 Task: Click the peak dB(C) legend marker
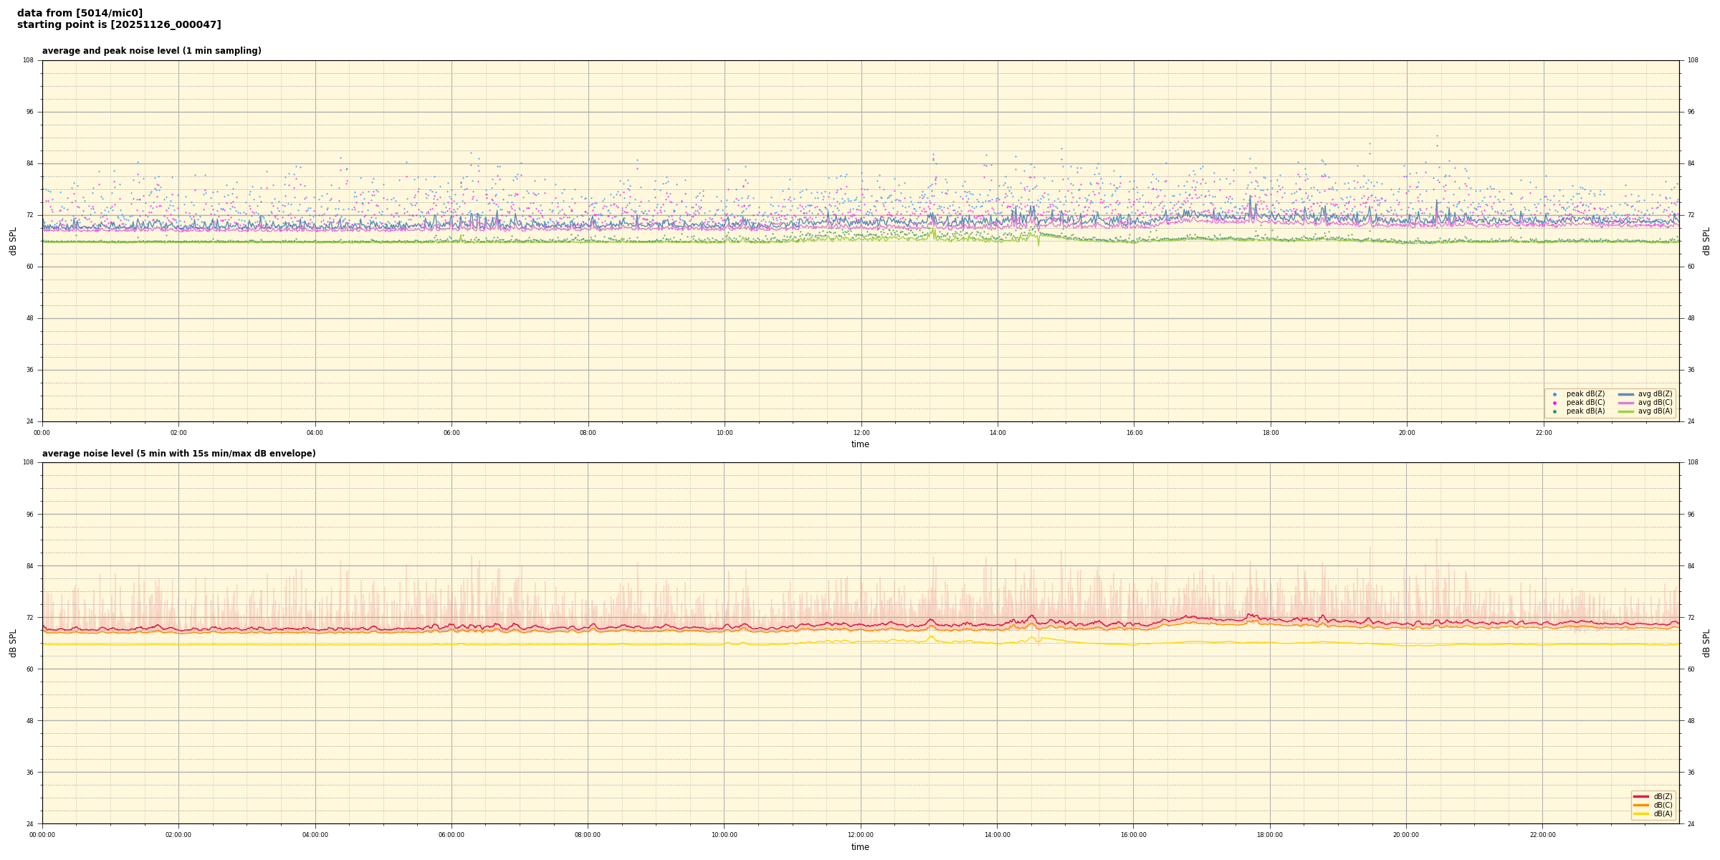point(1554,403)
